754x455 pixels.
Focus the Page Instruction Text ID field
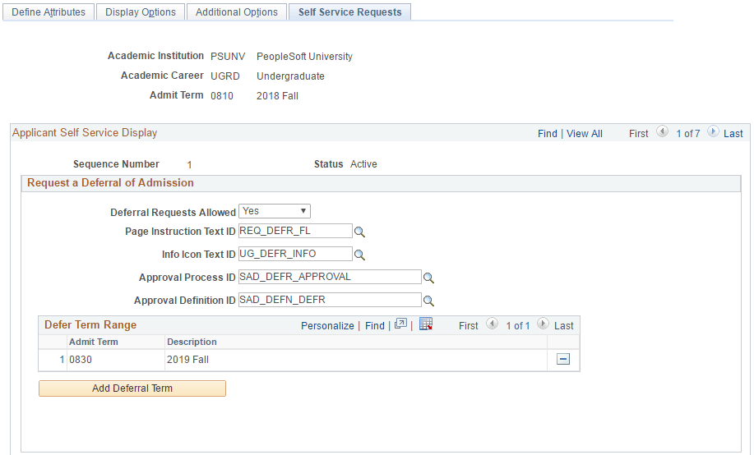coord(295,231)
